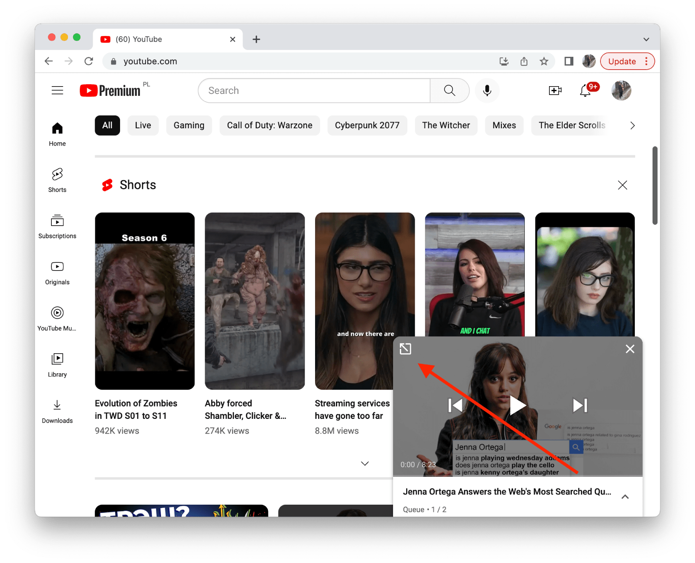This screenshot has width=695, height=563.
Task: Start a voice search with the microphone
Action: (487, 90)
